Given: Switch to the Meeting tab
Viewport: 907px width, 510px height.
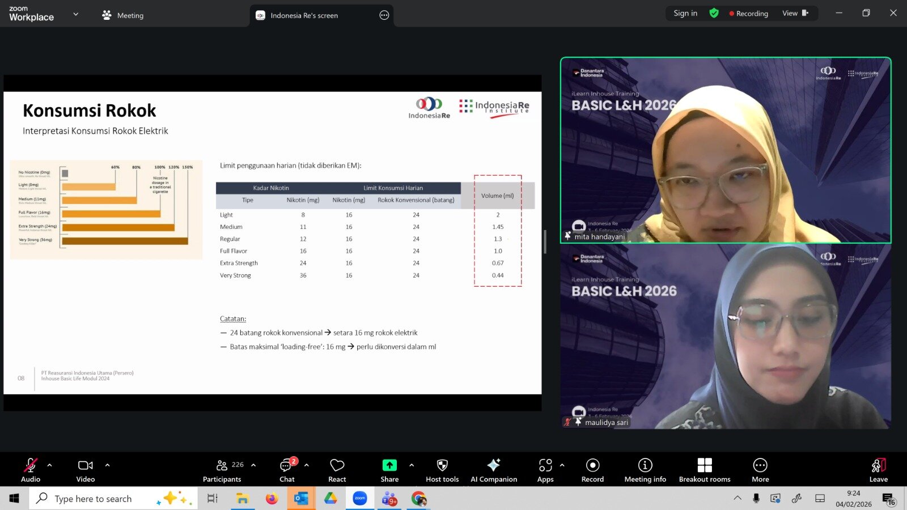Looking at the screenshot, I should [123, 15].
